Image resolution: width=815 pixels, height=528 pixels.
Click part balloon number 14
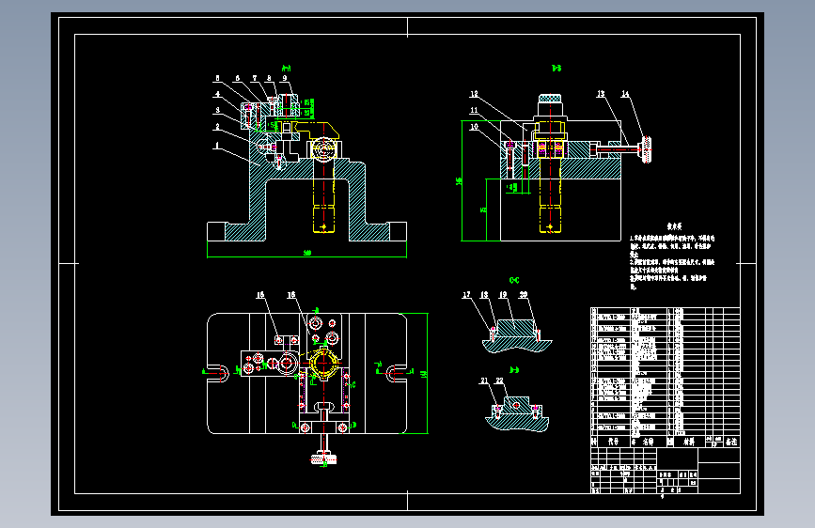625,94
